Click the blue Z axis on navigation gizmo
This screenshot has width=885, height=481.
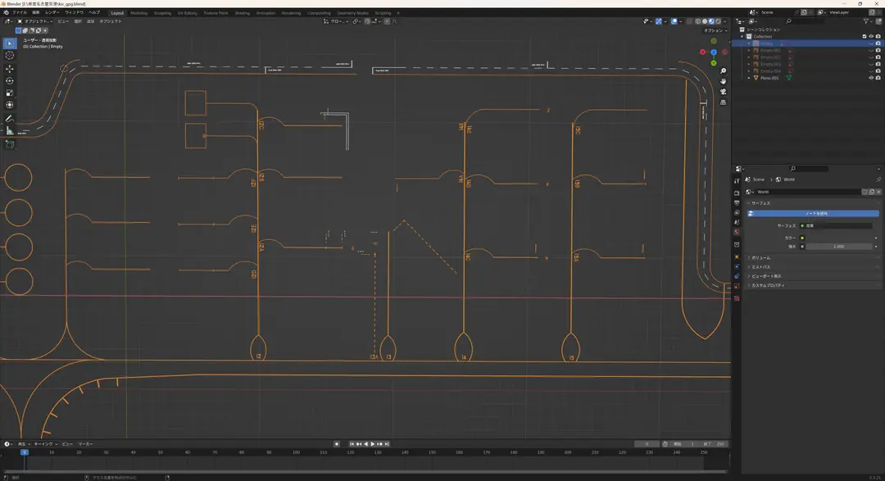[x=714, y=52]
